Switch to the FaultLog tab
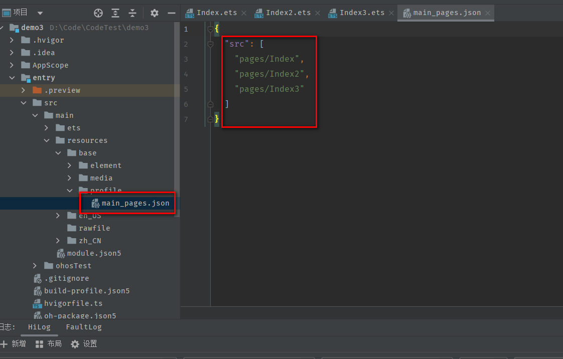The width and height of the screenshot is (563, 359). tap(84, 327)
